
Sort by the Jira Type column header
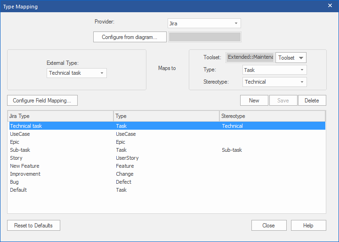(x=60, y=116)
